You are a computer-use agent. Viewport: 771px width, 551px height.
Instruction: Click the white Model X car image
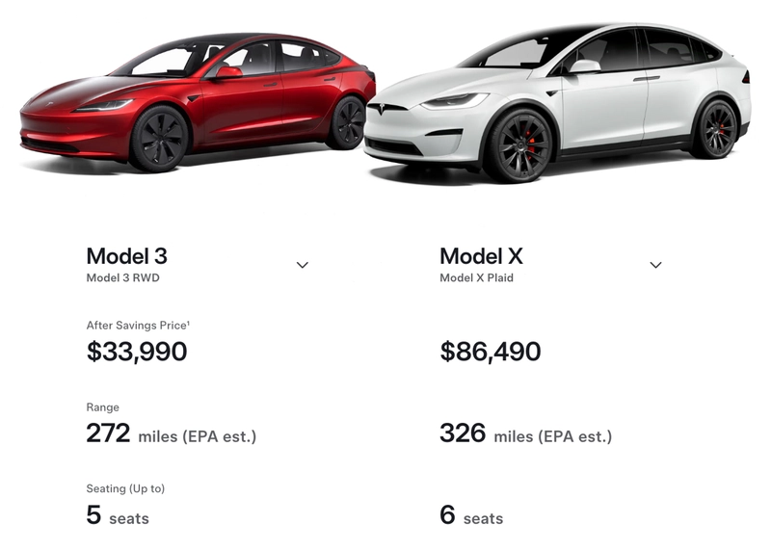tap(558, 102)
